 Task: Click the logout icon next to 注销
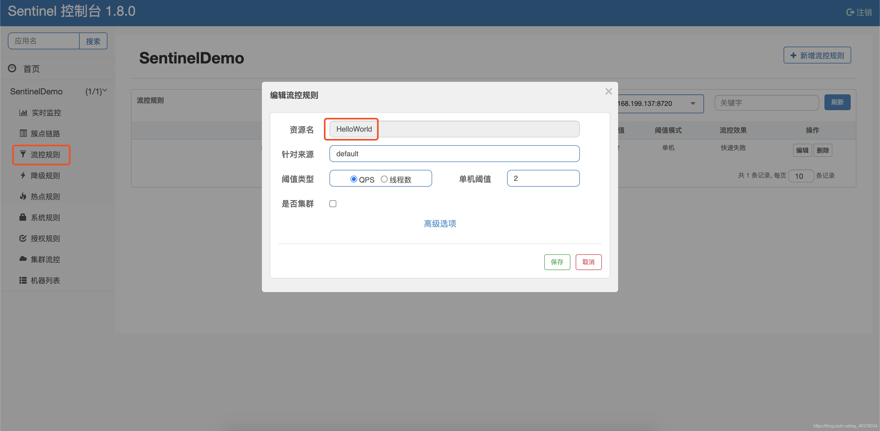[x=850, y=12]
